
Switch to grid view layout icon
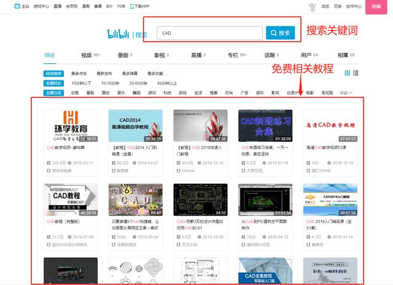click(x=347, y=73)
